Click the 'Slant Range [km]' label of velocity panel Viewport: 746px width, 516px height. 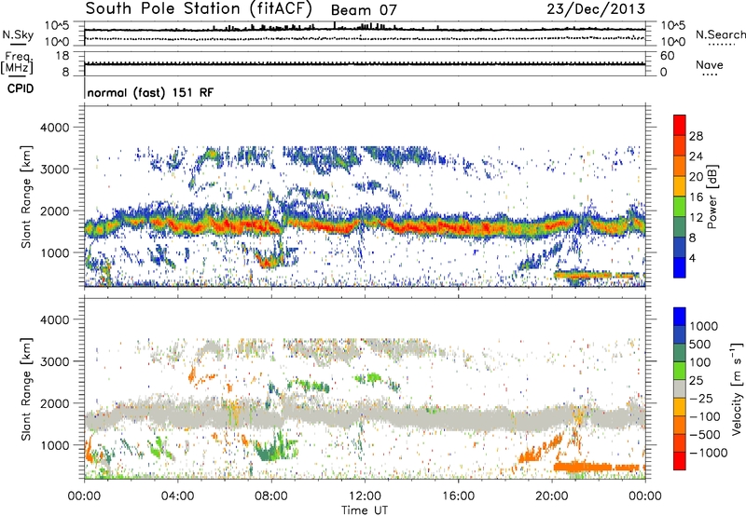point(26,389)
